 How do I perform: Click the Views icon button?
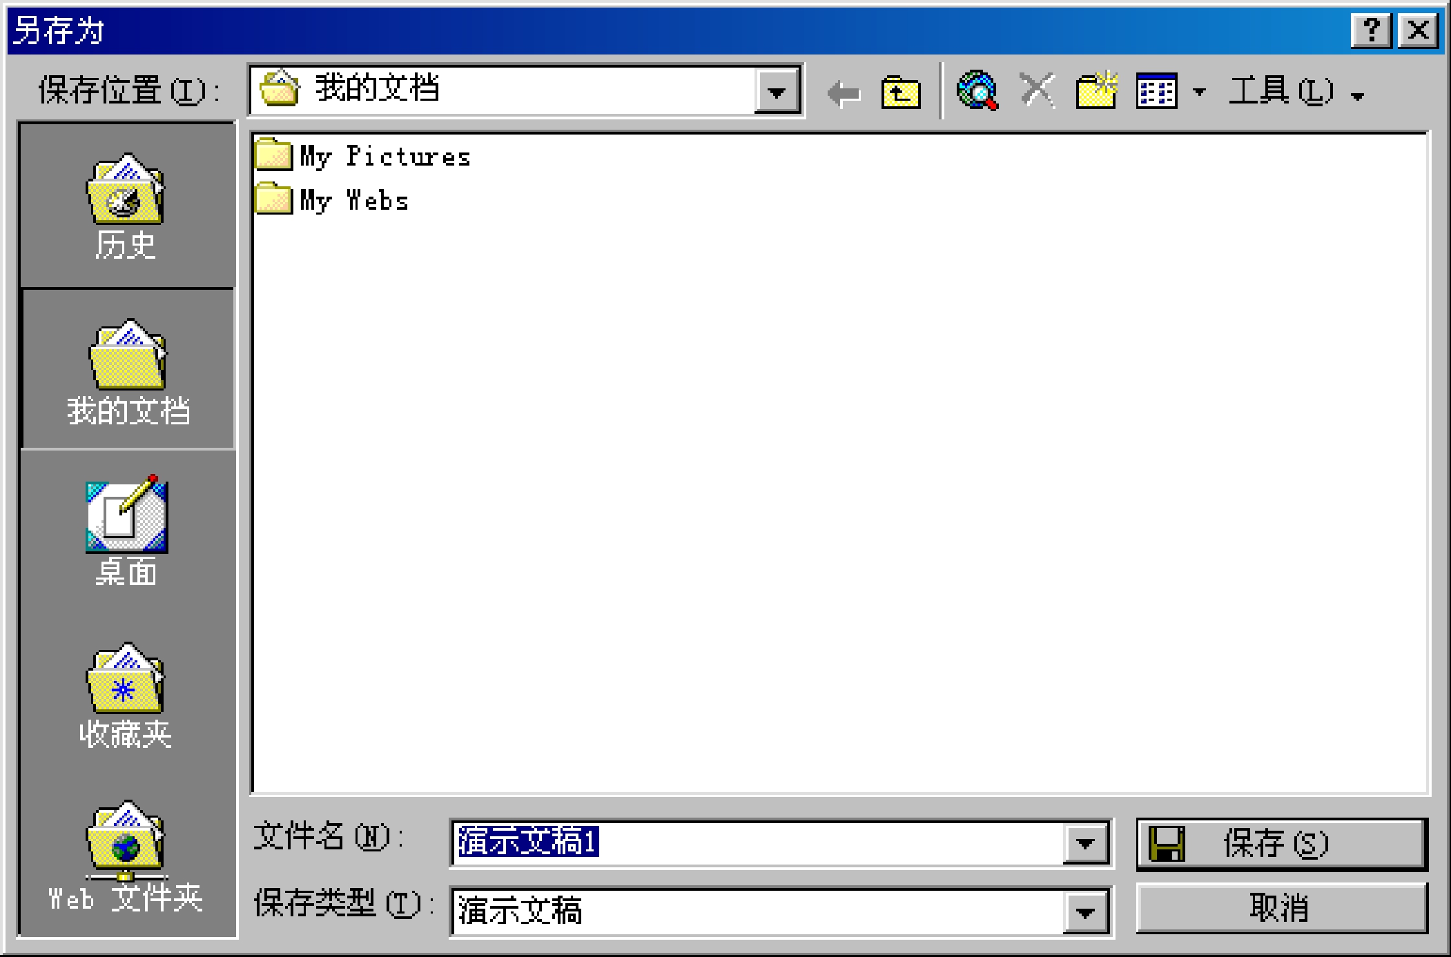pyautogui.click(x=1156, y=91)
